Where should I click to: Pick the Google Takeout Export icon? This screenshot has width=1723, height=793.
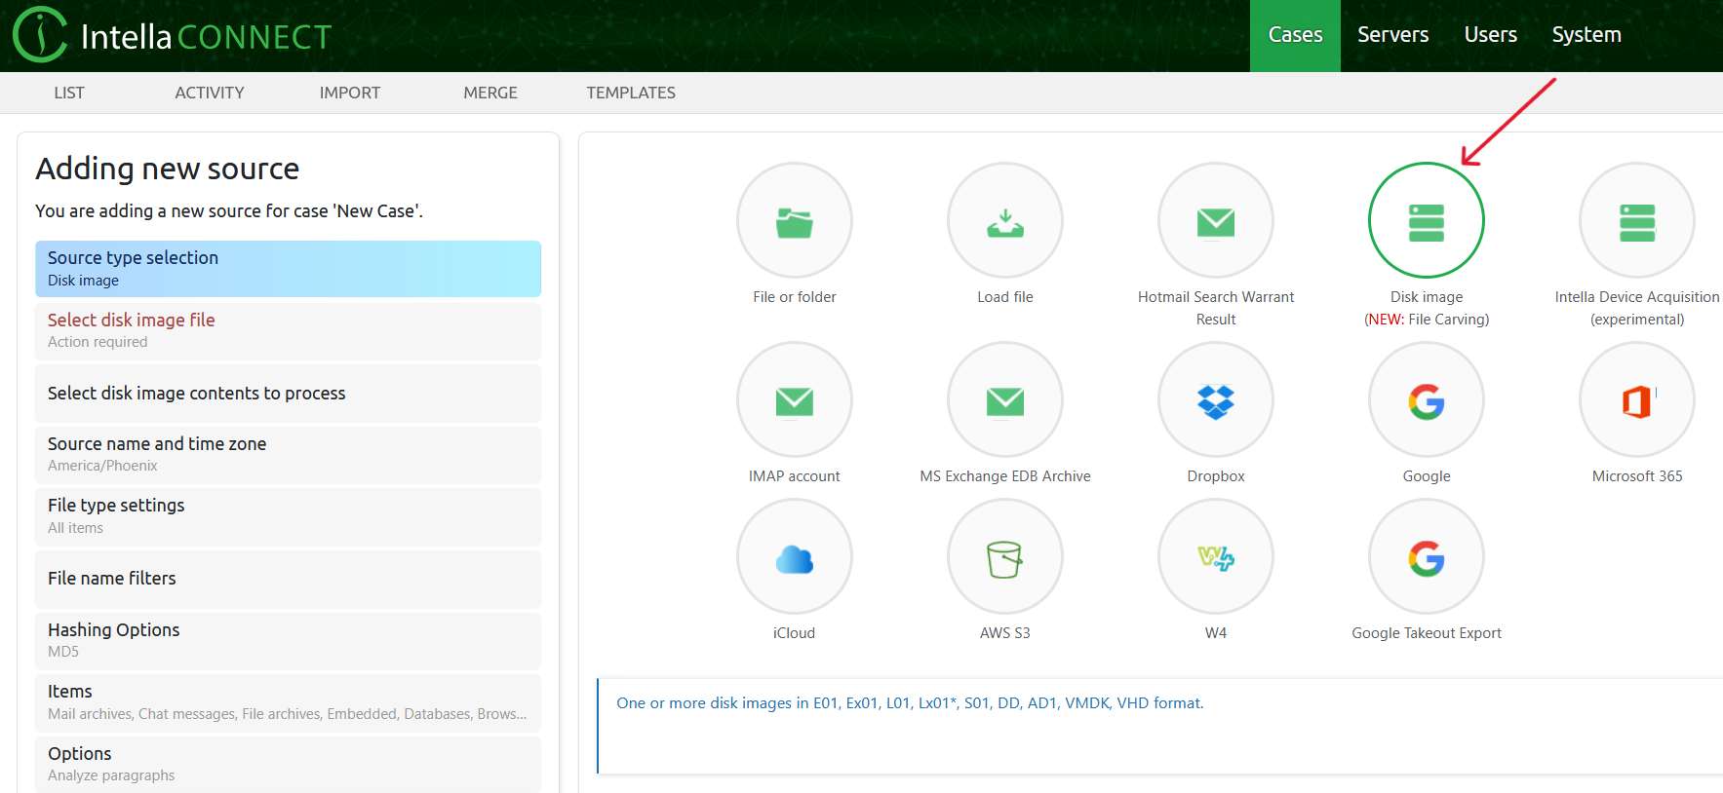pos(1426,557)
